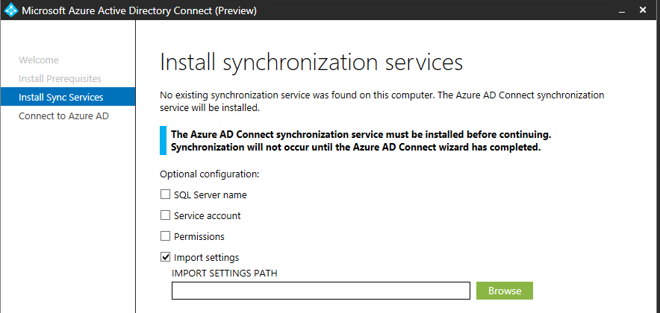Image resolution: width=660 pixels, height=313 pixels.
Task: Enable the SQL Server name checkbox
Action: click(166, 195)
